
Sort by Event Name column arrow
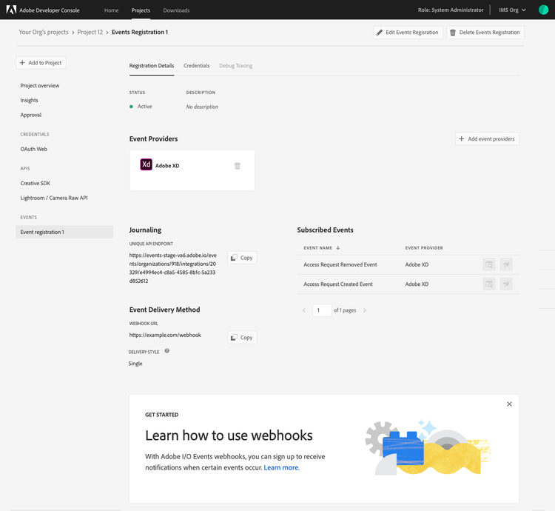tap(338, 248)
